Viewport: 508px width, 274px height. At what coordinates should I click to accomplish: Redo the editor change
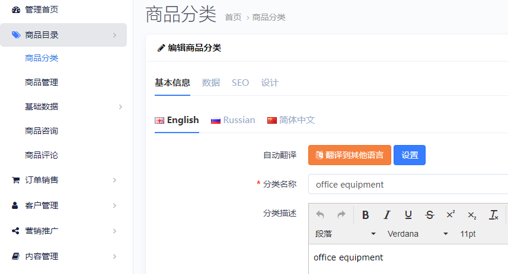(341, 214)
